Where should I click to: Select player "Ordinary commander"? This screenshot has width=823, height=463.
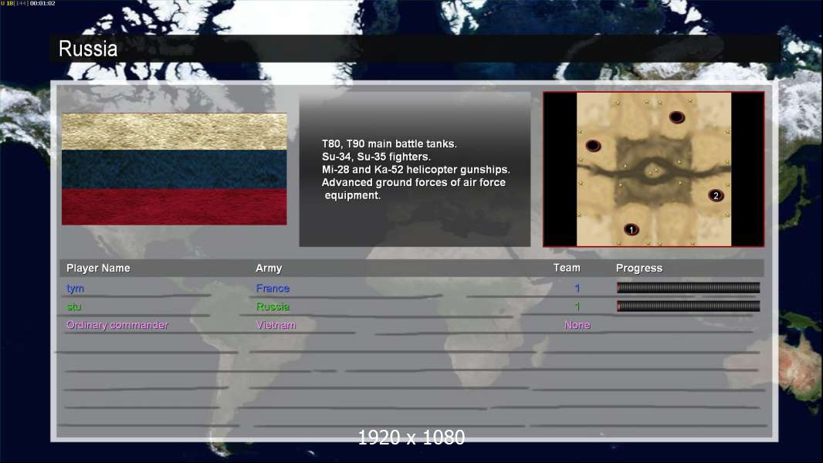click(x=117, y=325)
